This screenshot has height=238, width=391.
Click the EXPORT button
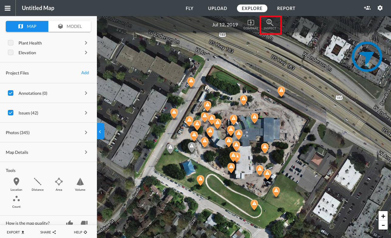(15, 232)
